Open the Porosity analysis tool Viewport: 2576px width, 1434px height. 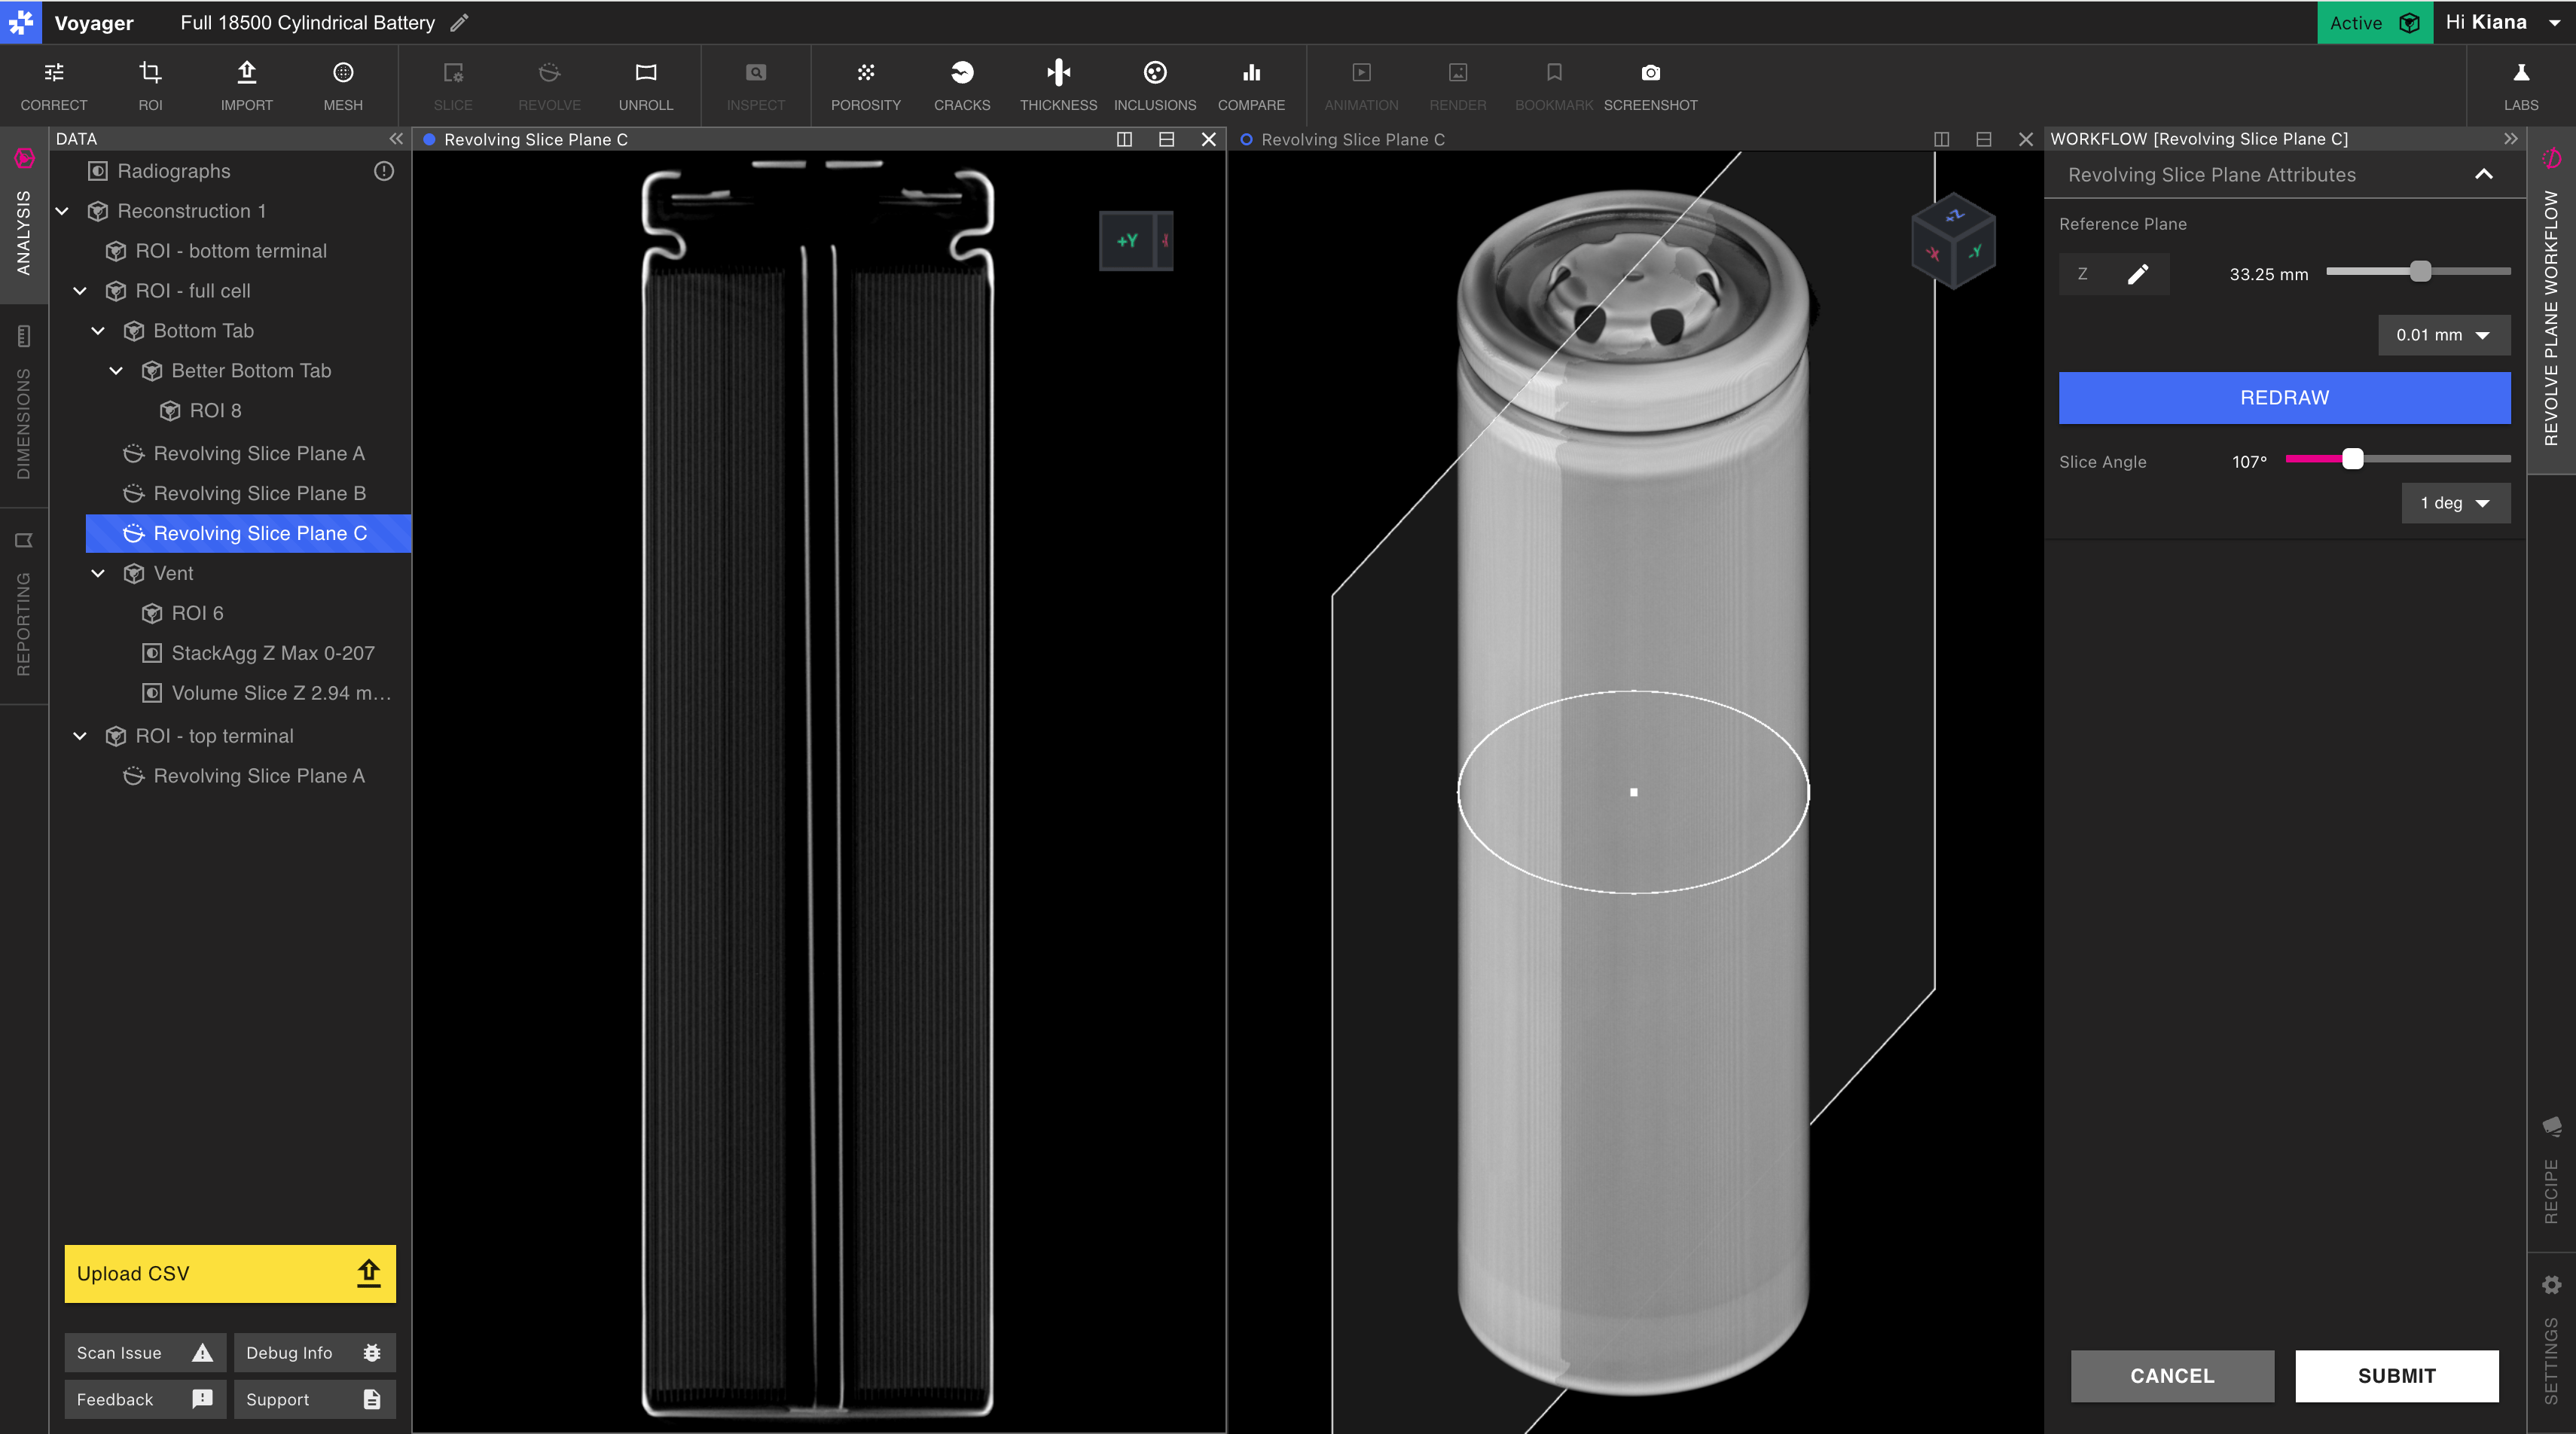tap(866, 85)
